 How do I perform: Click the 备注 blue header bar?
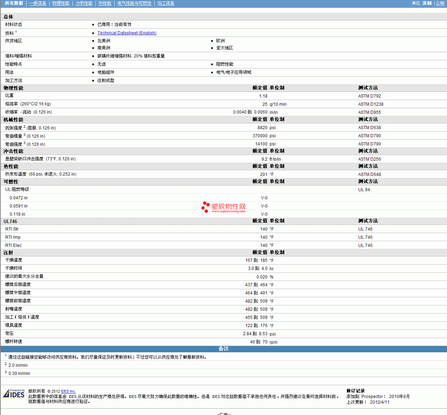click(223, 349)
